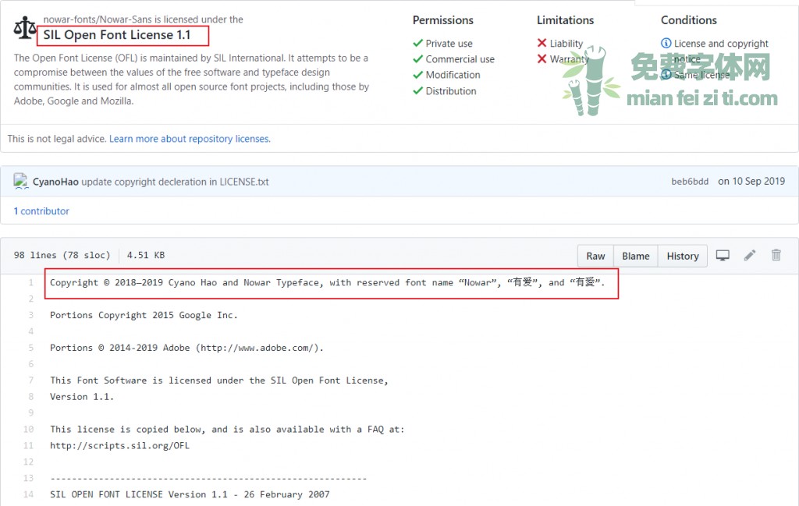Click the Version 1.1. line

tap(82, 397)
